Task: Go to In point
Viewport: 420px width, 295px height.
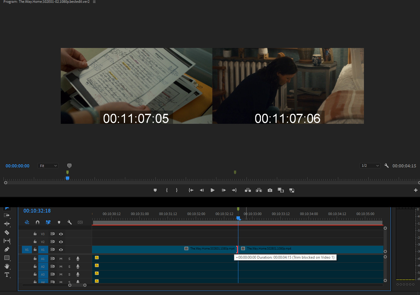Action: (191, 190)
